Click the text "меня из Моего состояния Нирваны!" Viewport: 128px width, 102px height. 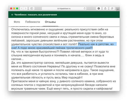click(x=36, y=66)
